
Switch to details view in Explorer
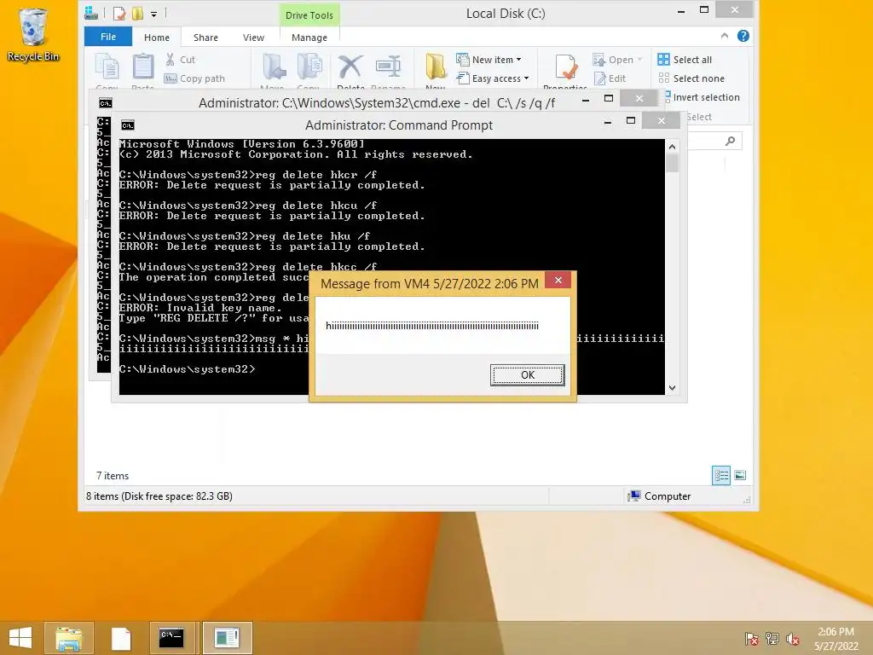tap(721, 475)
